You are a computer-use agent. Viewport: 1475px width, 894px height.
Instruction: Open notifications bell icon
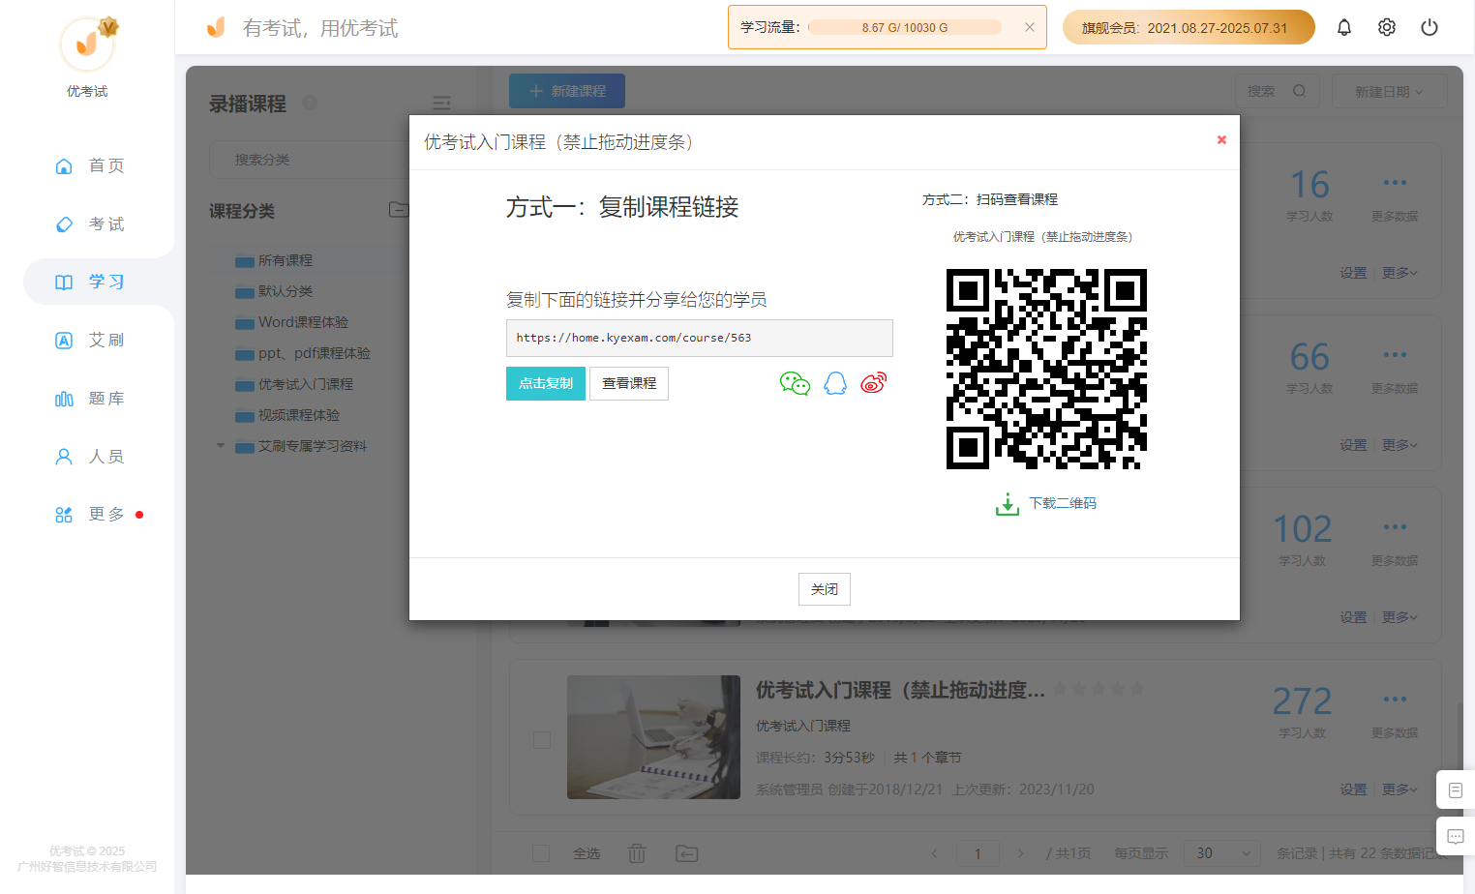tap(1344, 27)
